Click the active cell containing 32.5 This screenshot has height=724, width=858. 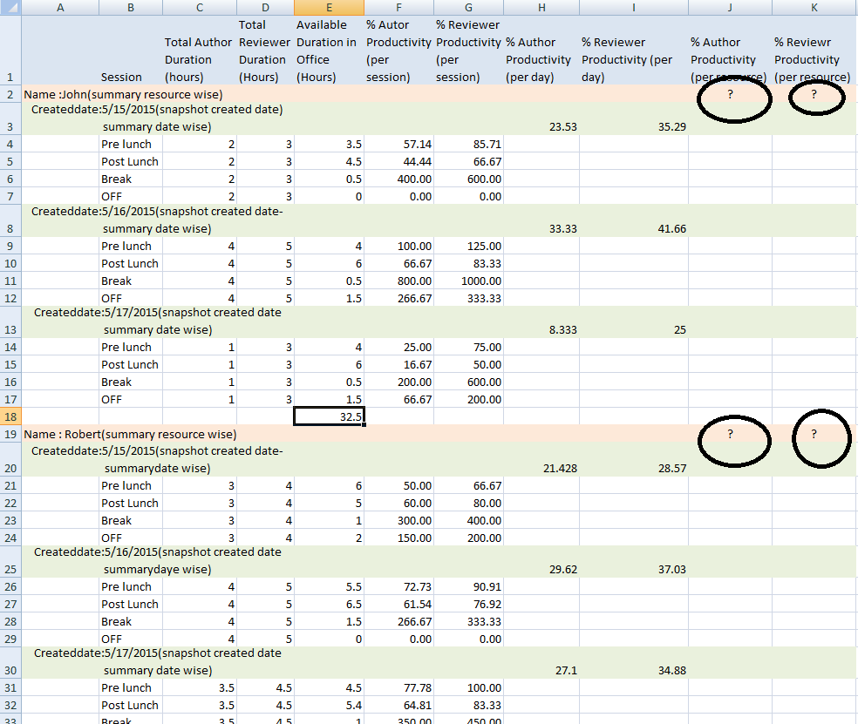click(330, 416)
